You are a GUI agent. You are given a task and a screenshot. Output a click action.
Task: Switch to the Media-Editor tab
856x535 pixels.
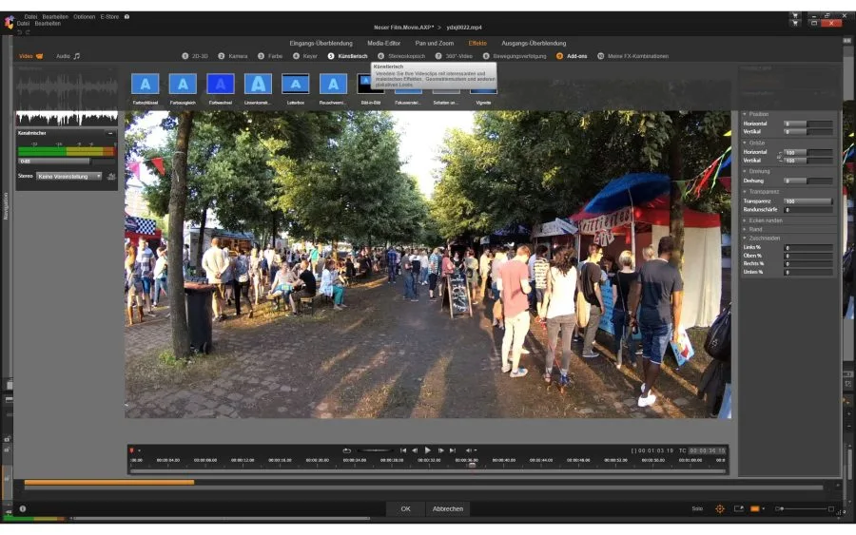coord(384,43)
